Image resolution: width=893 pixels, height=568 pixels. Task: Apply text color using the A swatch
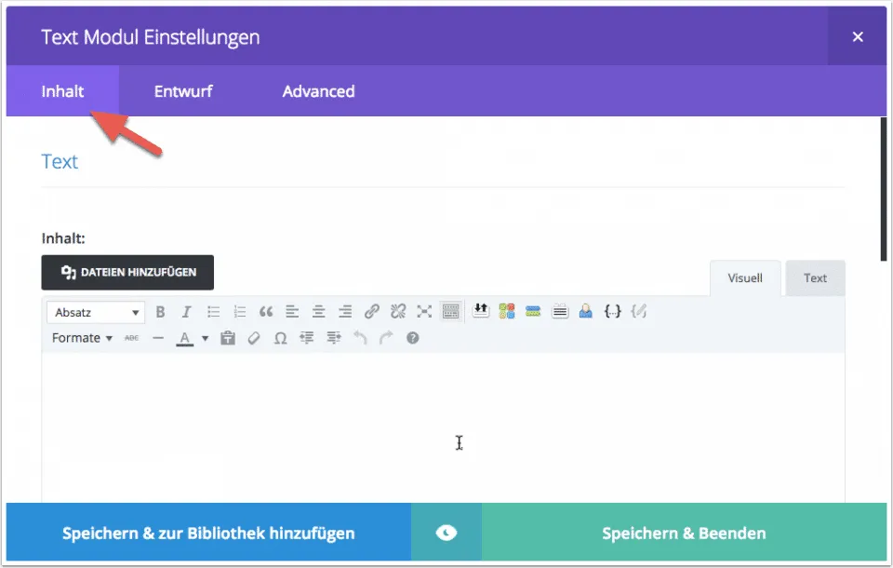[184, 338]
